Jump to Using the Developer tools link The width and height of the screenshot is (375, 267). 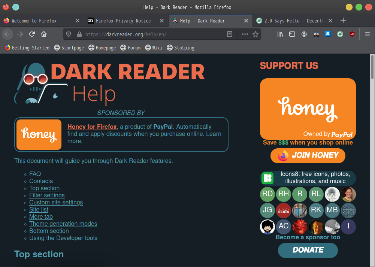63,238
